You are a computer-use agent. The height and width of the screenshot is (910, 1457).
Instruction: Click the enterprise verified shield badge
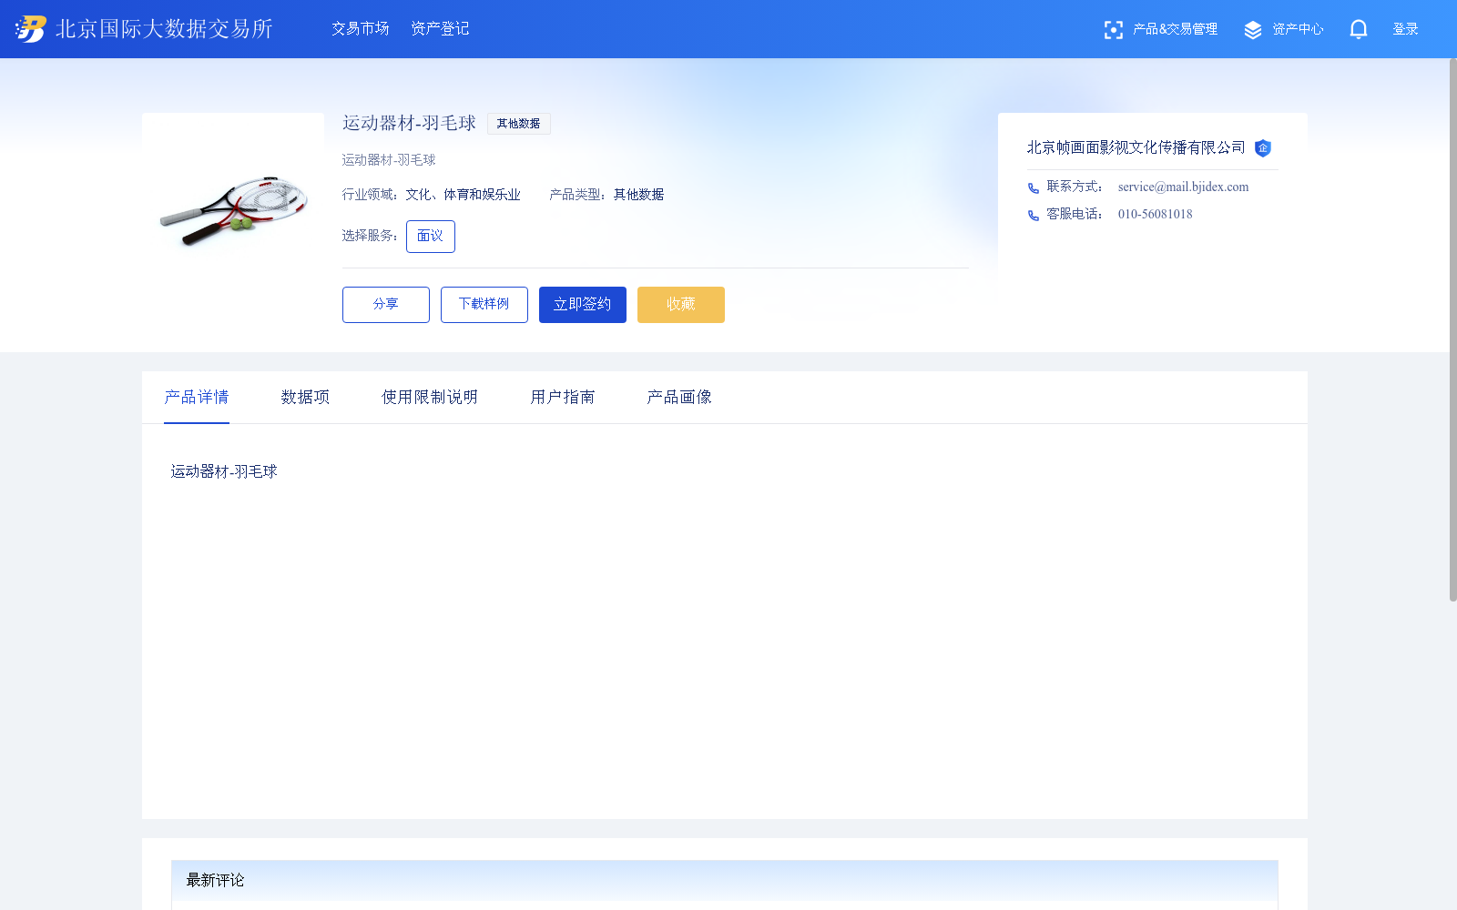click(x=1263, y=148)
